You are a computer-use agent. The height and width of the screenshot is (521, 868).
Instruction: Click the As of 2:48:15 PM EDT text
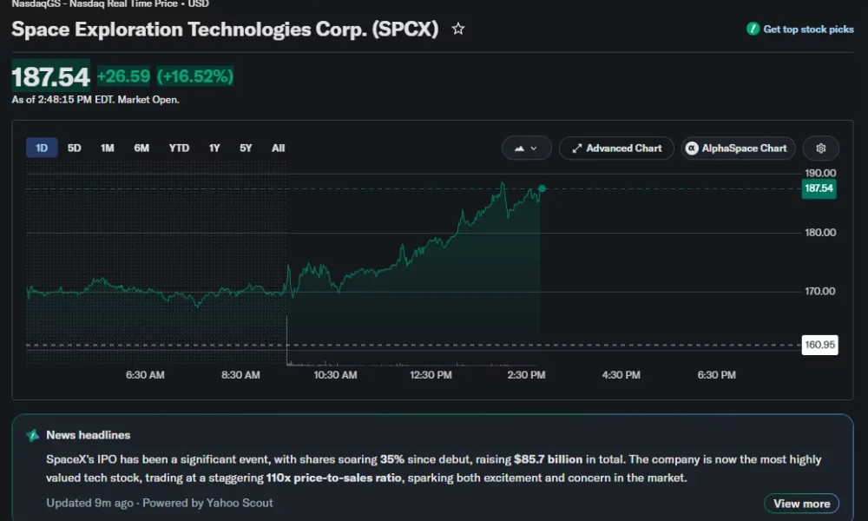point(95,100)
